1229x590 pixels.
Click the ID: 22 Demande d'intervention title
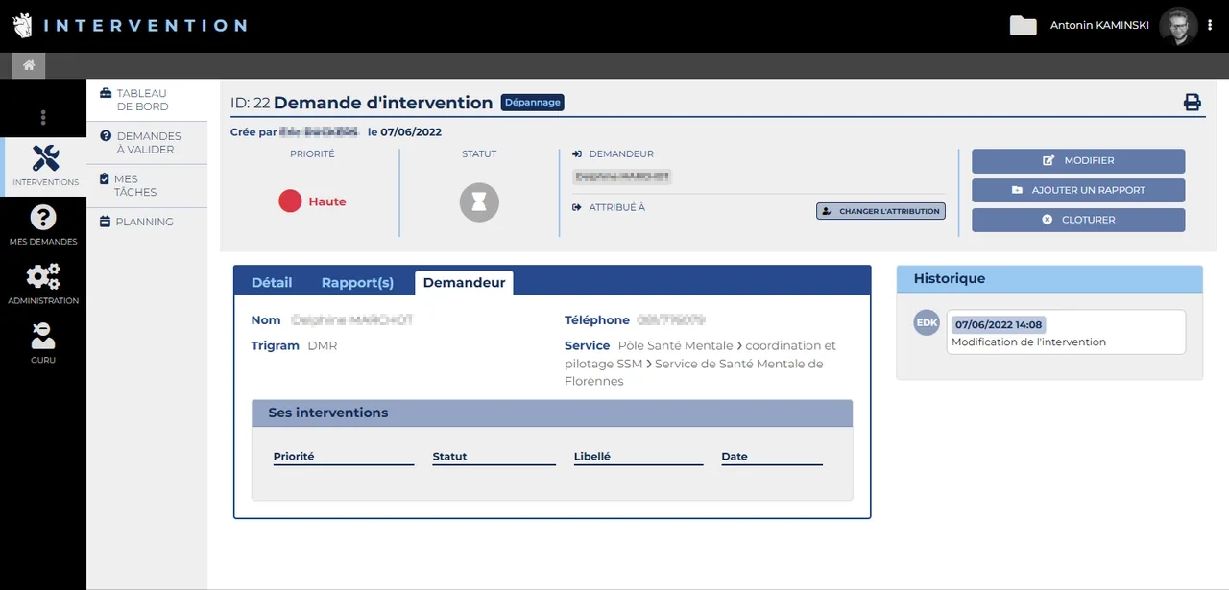click(362, 103)
